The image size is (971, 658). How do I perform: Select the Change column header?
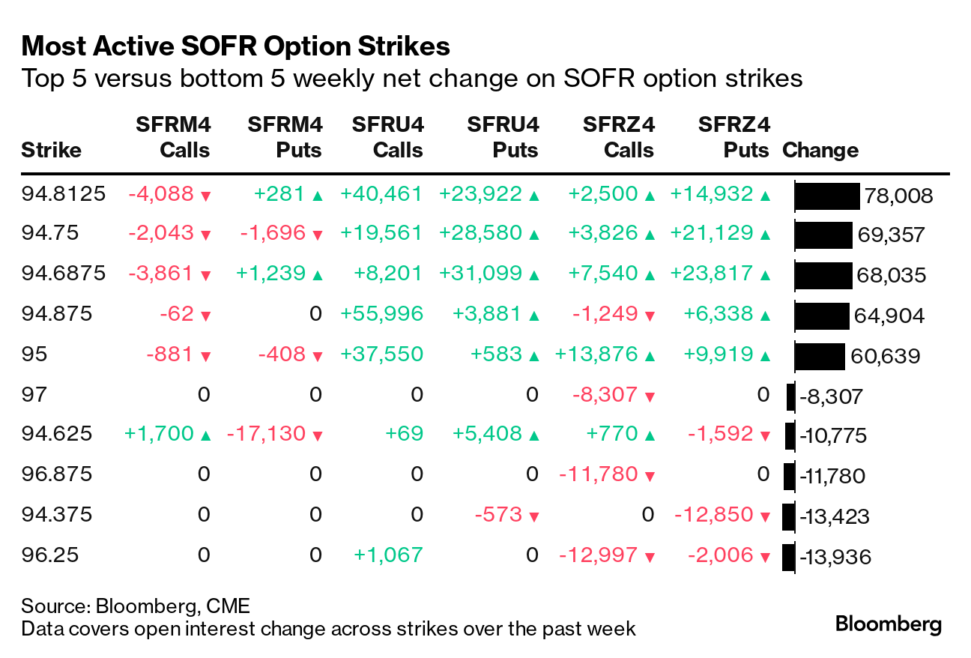820,150
